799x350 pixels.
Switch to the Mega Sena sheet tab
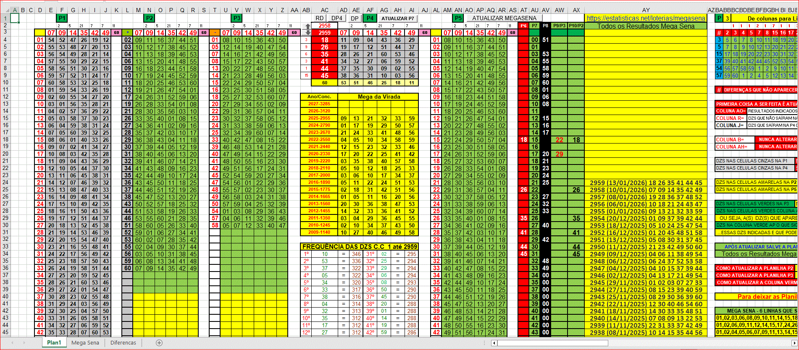pos(85,343)
